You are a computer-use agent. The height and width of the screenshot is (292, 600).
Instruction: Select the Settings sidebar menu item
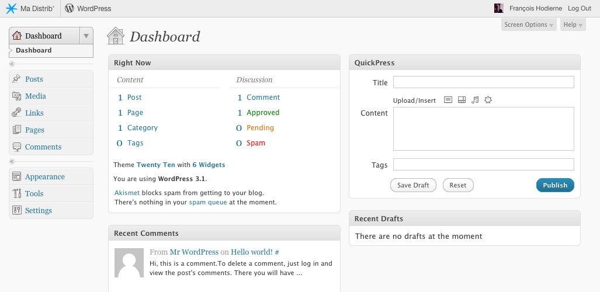point(39,211)
